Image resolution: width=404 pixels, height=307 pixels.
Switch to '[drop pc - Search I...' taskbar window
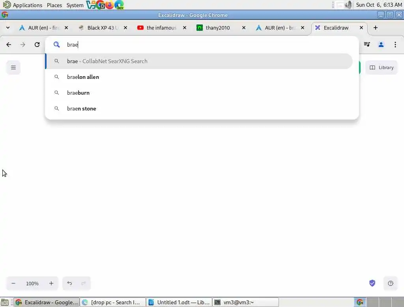pyautogui.click(x=112, y=302)
